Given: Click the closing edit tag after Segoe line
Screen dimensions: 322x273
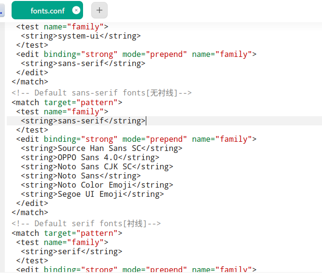Looking at the screenshot, I should [32, 203].
